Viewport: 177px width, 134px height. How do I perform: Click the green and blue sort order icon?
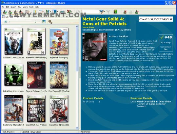coord(48,11)
